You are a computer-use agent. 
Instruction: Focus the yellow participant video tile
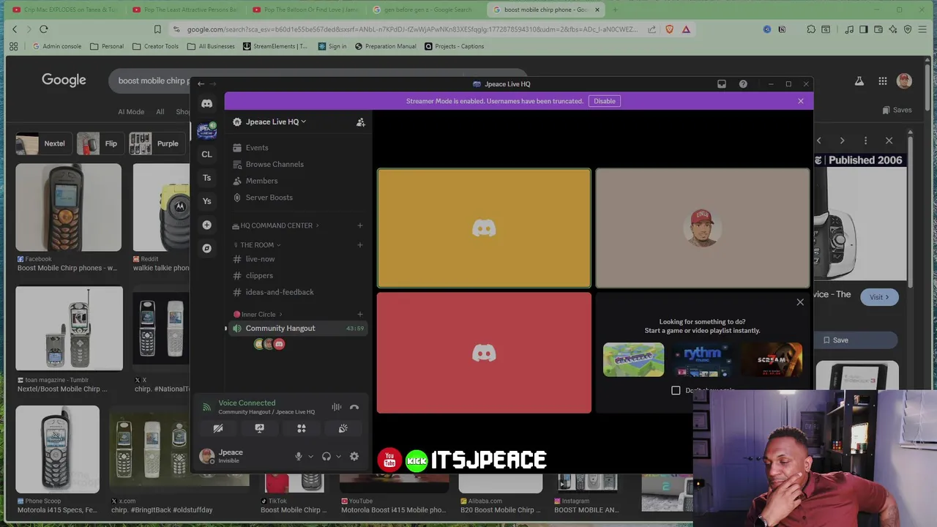(x=484, y=228)
